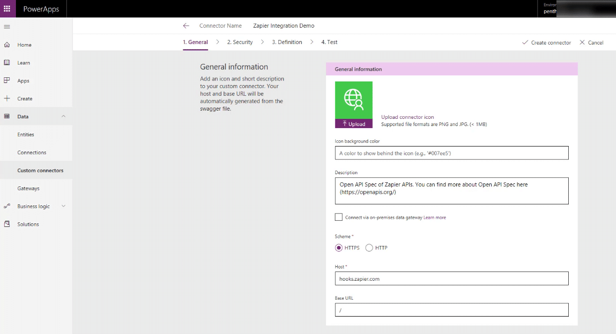Click the Upload connector icon link

(408, 117)
